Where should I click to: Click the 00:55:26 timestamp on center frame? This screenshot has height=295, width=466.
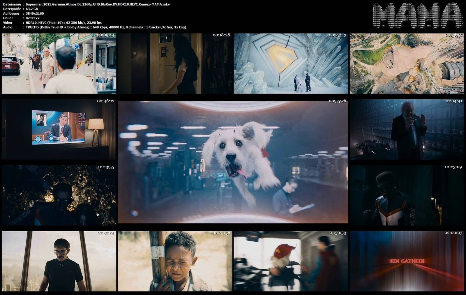pos(338,101)
